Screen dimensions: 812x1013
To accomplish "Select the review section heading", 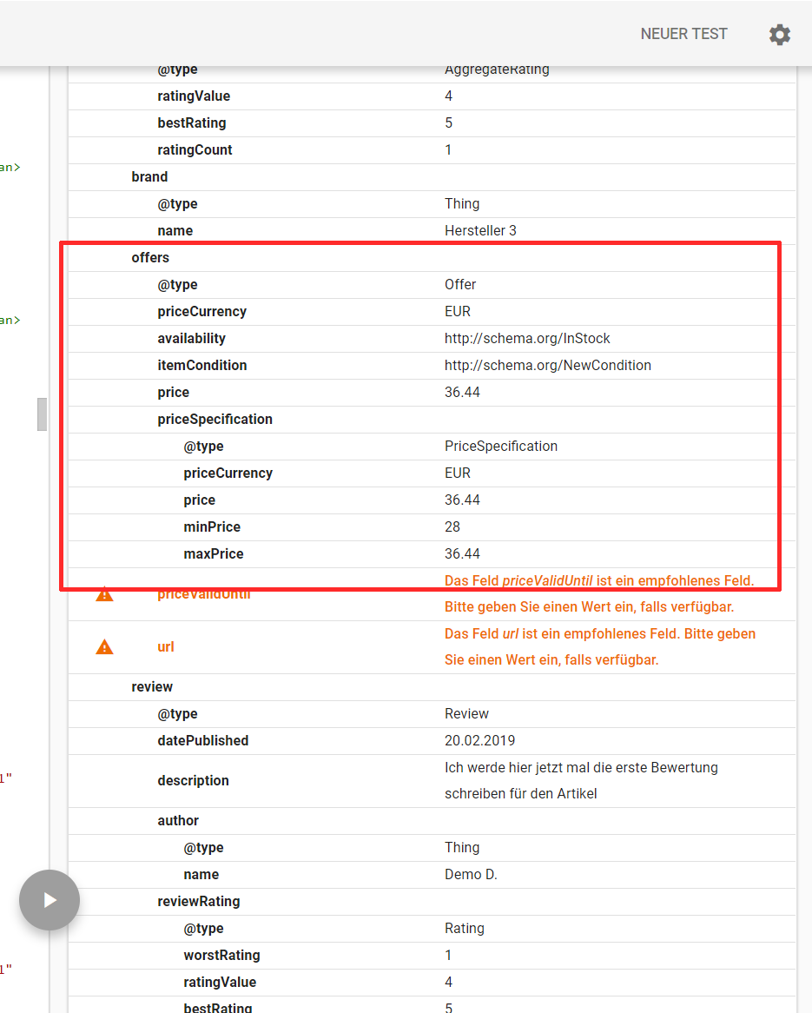I will (x=152, y=687).
